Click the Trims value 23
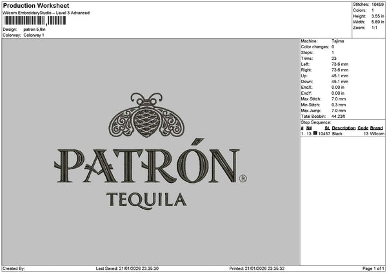387x273 pixels. click(334, 59)
